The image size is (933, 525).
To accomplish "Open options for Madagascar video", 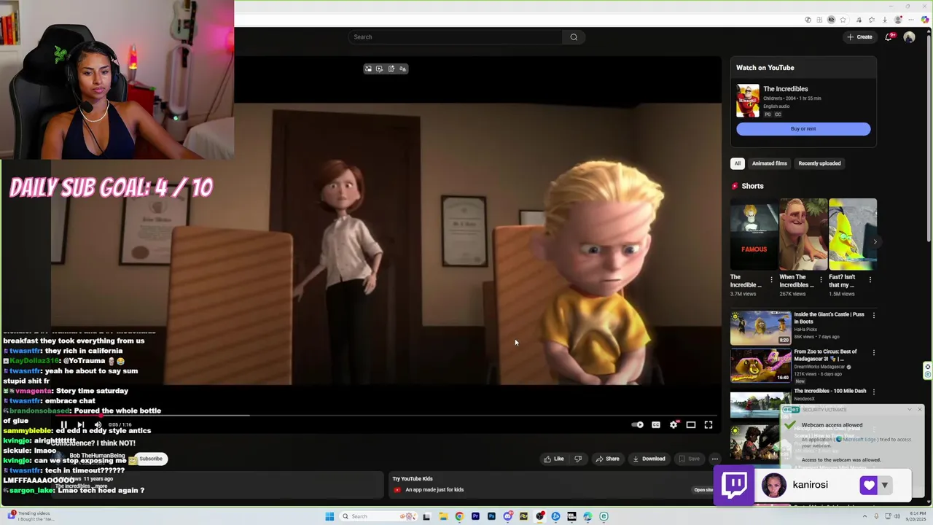I will click(873, 352).
